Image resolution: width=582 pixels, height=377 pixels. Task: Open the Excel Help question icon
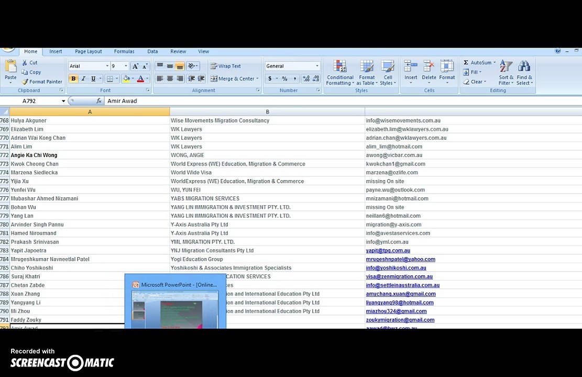tap(557, 51)
